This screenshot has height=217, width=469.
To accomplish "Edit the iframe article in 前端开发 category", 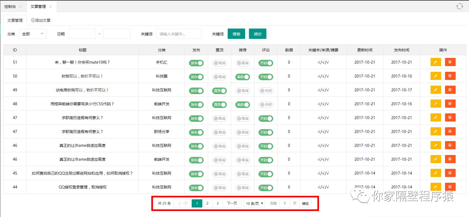I will point(435,159).
